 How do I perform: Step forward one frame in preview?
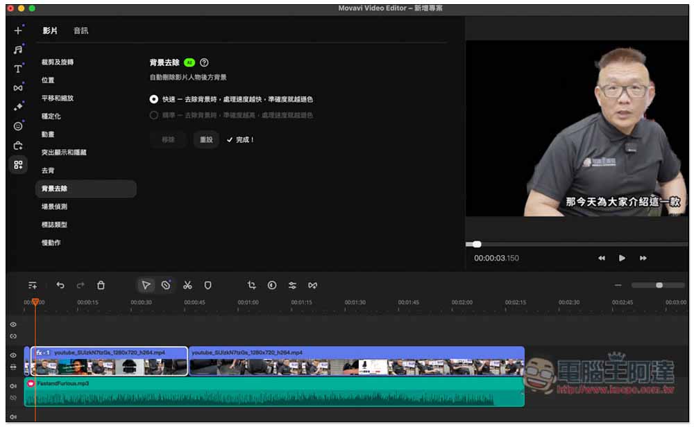coord(643,258)
